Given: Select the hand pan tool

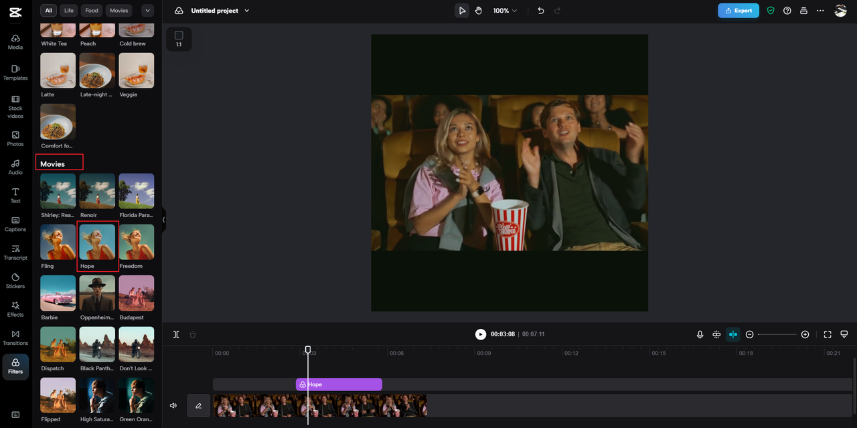Looking at the screenshot, I should [479, 11].
